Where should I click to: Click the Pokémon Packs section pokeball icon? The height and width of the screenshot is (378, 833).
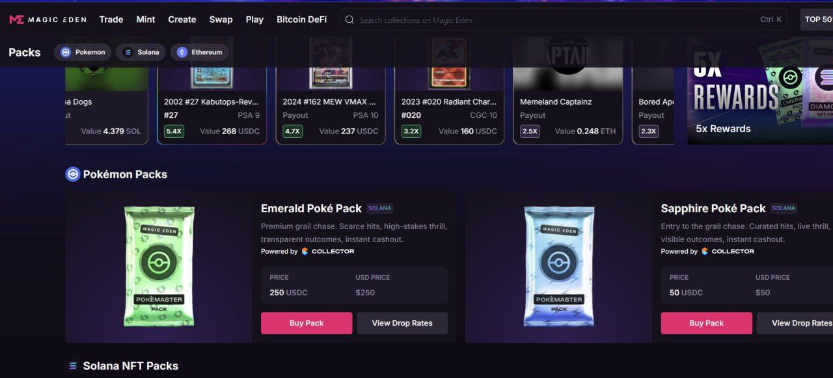click(x=72, y=174)
